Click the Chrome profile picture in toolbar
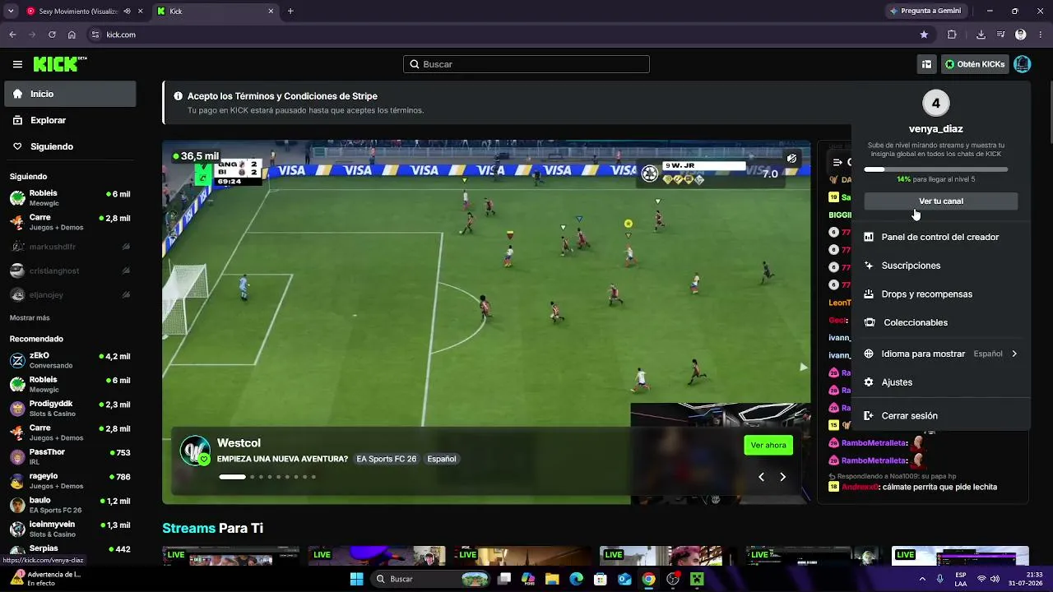The width and height of the screenshot is (1053, 592). pyautogui.click(x=1021, y=35)
